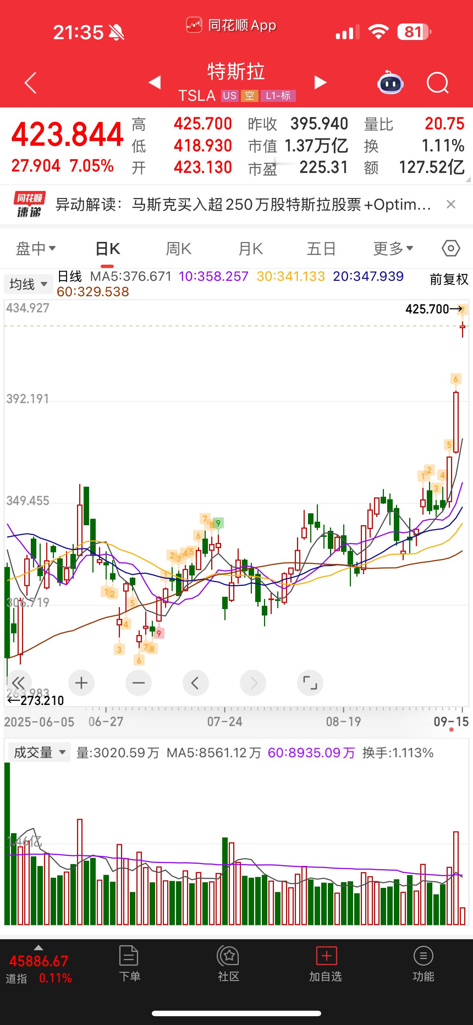Screen dimensions: 473x1025
Task: Tap the back arrow in the header
Action: point(31,83)
